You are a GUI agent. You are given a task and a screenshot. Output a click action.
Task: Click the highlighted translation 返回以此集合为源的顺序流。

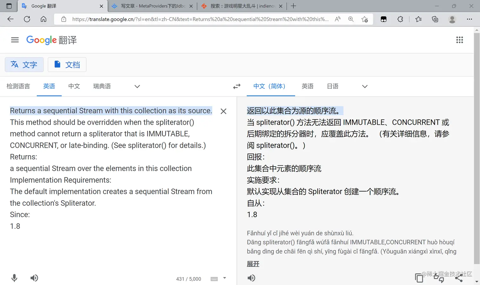click(295, 111)
